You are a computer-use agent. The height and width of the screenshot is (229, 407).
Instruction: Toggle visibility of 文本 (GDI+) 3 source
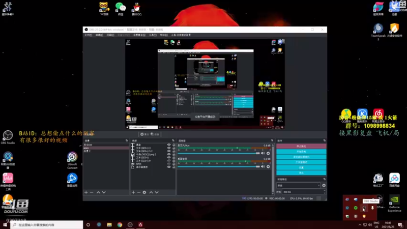point(169,148)
